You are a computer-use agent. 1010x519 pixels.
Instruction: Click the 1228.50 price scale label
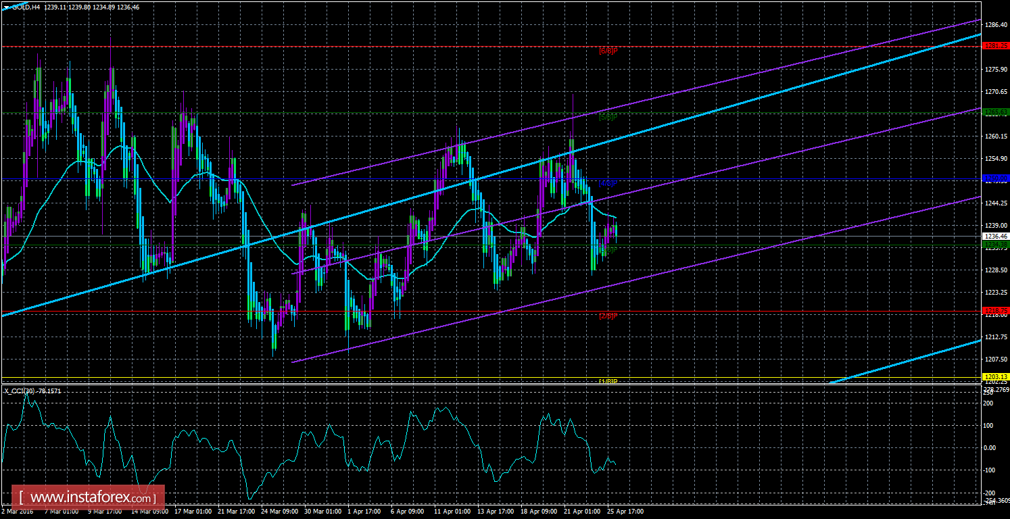click(x=996, y=270)
